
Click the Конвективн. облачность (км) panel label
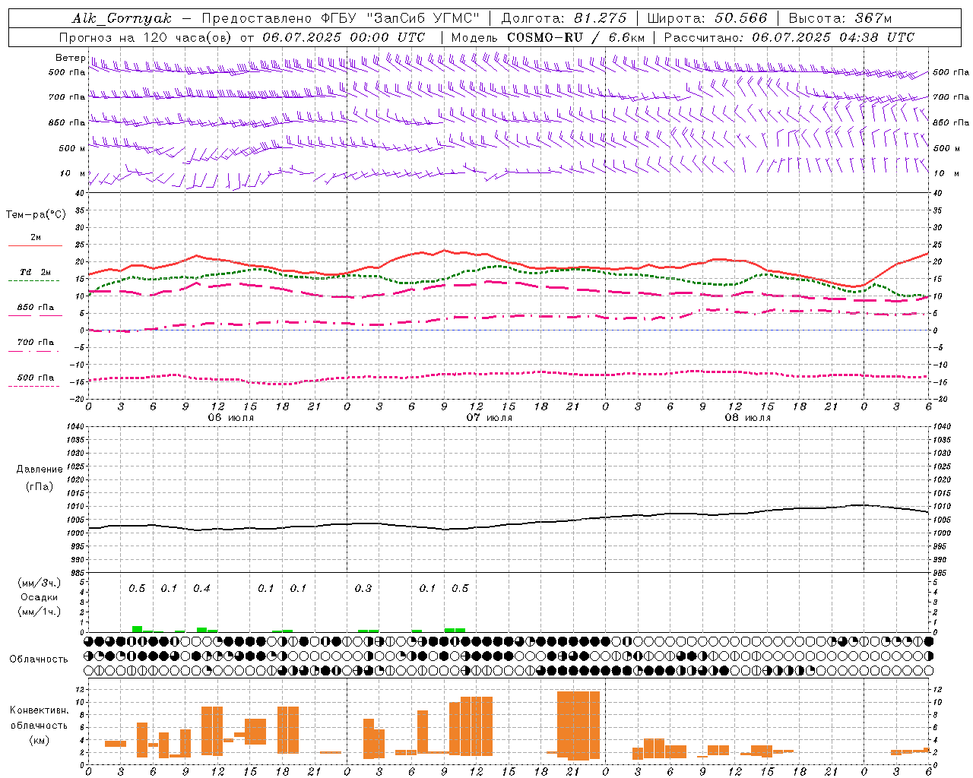coord(39,726)
